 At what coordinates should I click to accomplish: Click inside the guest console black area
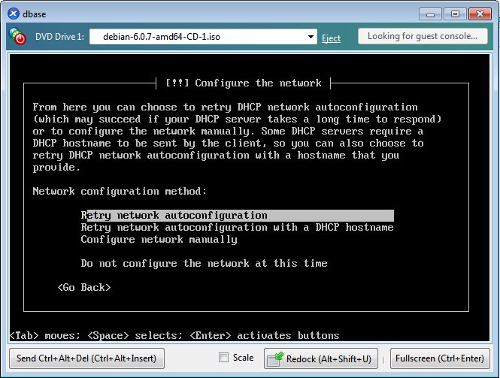[250, 198]
